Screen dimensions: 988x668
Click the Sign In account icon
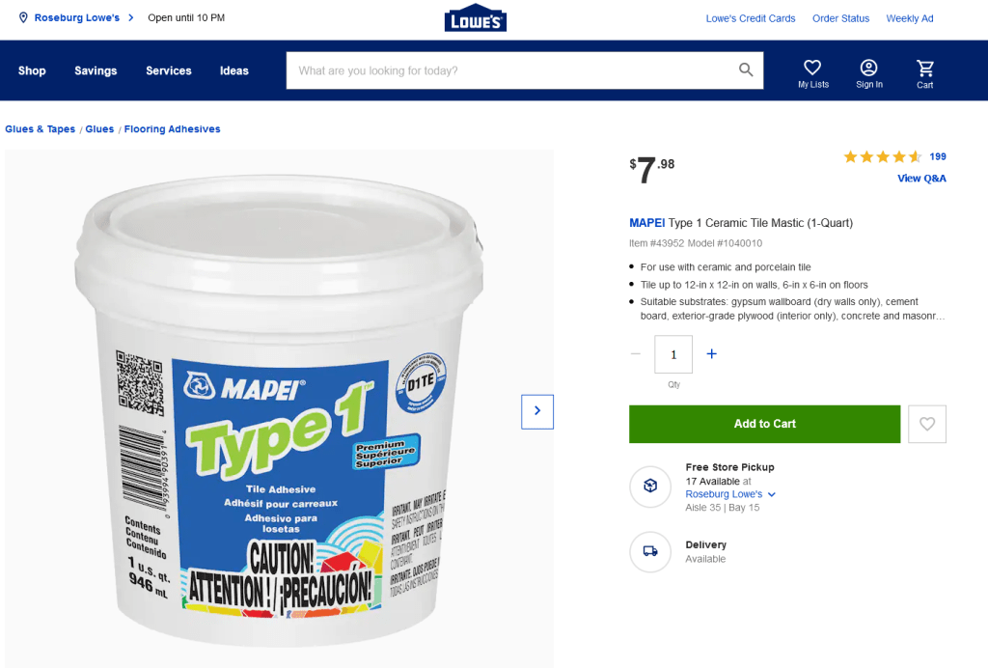coord(869,68)
